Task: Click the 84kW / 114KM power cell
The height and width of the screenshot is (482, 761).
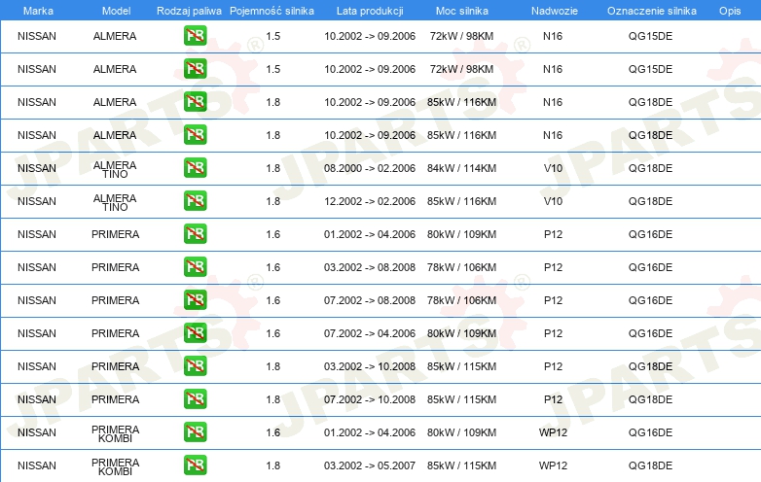Action: (x=461, y=168)
